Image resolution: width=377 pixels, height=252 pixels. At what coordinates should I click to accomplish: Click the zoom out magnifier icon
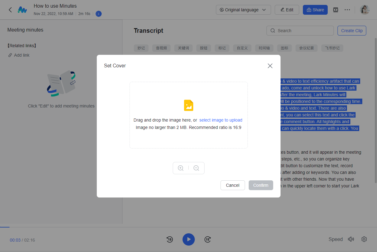196,168
